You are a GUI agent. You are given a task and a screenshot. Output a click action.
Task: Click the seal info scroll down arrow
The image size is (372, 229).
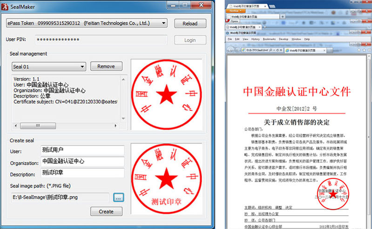pyautogui.click(x=123, y=118)
